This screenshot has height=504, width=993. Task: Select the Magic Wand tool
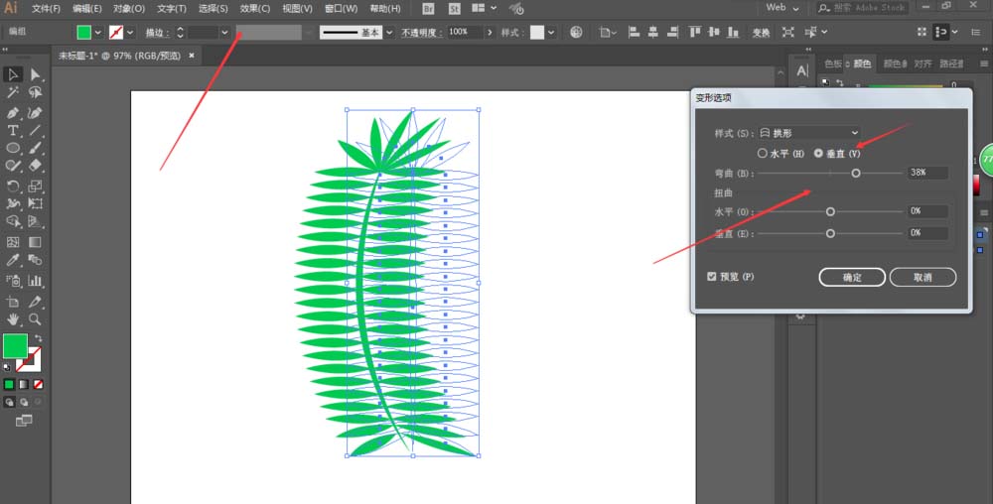13,92
